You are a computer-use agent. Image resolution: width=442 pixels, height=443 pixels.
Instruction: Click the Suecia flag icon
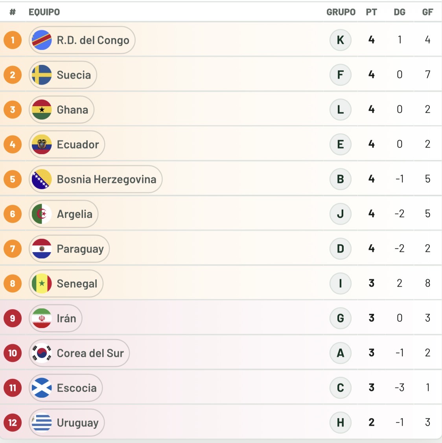pyautogui.click(x=42, y=75)
